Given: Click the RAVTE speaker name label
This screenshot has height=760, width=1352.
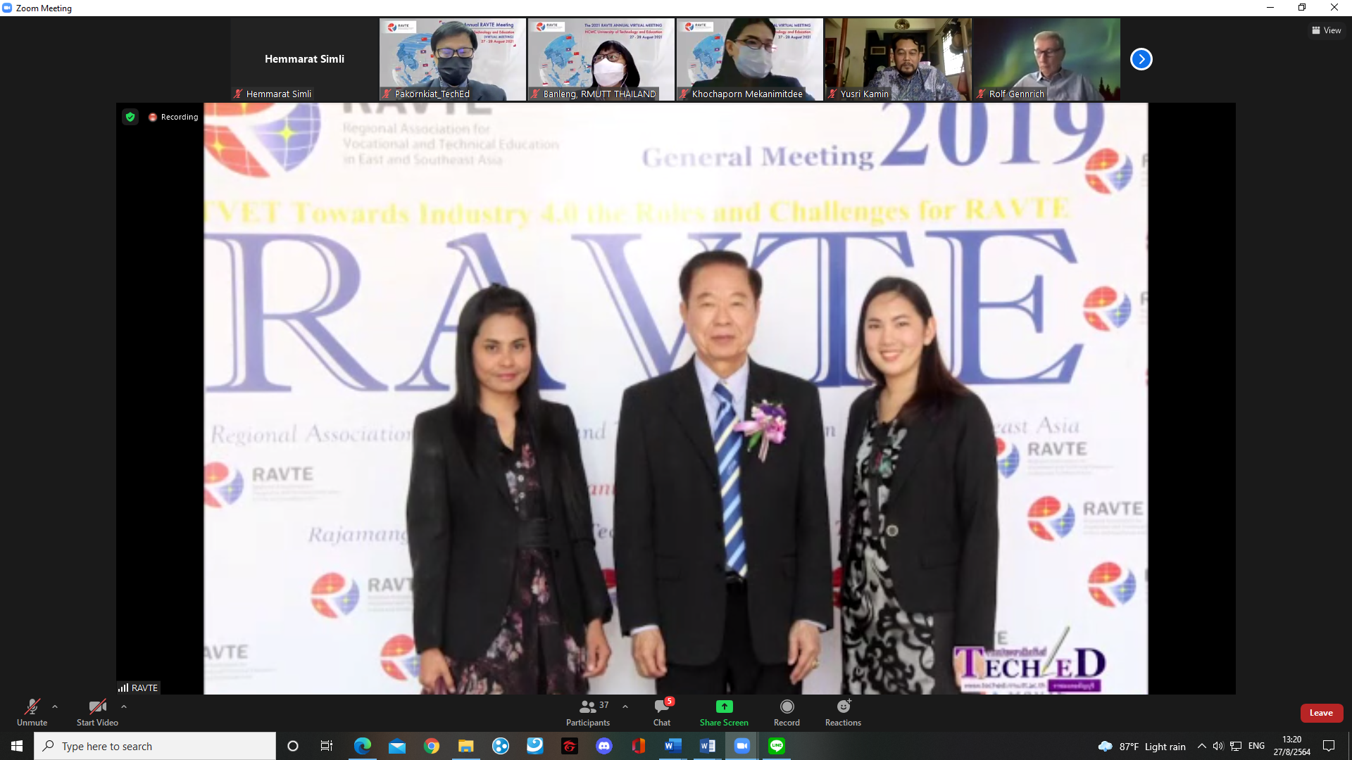Looking at the screenshot, I should (x=139, y=688).
